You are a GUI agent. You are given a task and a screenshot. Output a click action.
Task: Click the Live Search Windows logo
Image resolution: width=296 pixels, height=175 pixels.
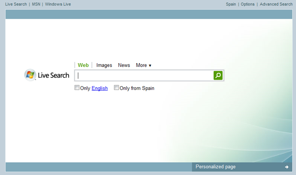[30, 75]
